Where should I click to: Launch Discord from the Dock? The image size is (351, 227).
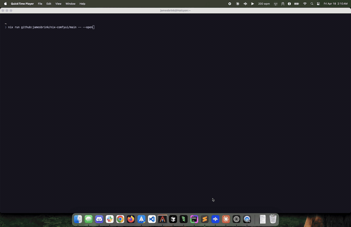click(x=99, y=219)
